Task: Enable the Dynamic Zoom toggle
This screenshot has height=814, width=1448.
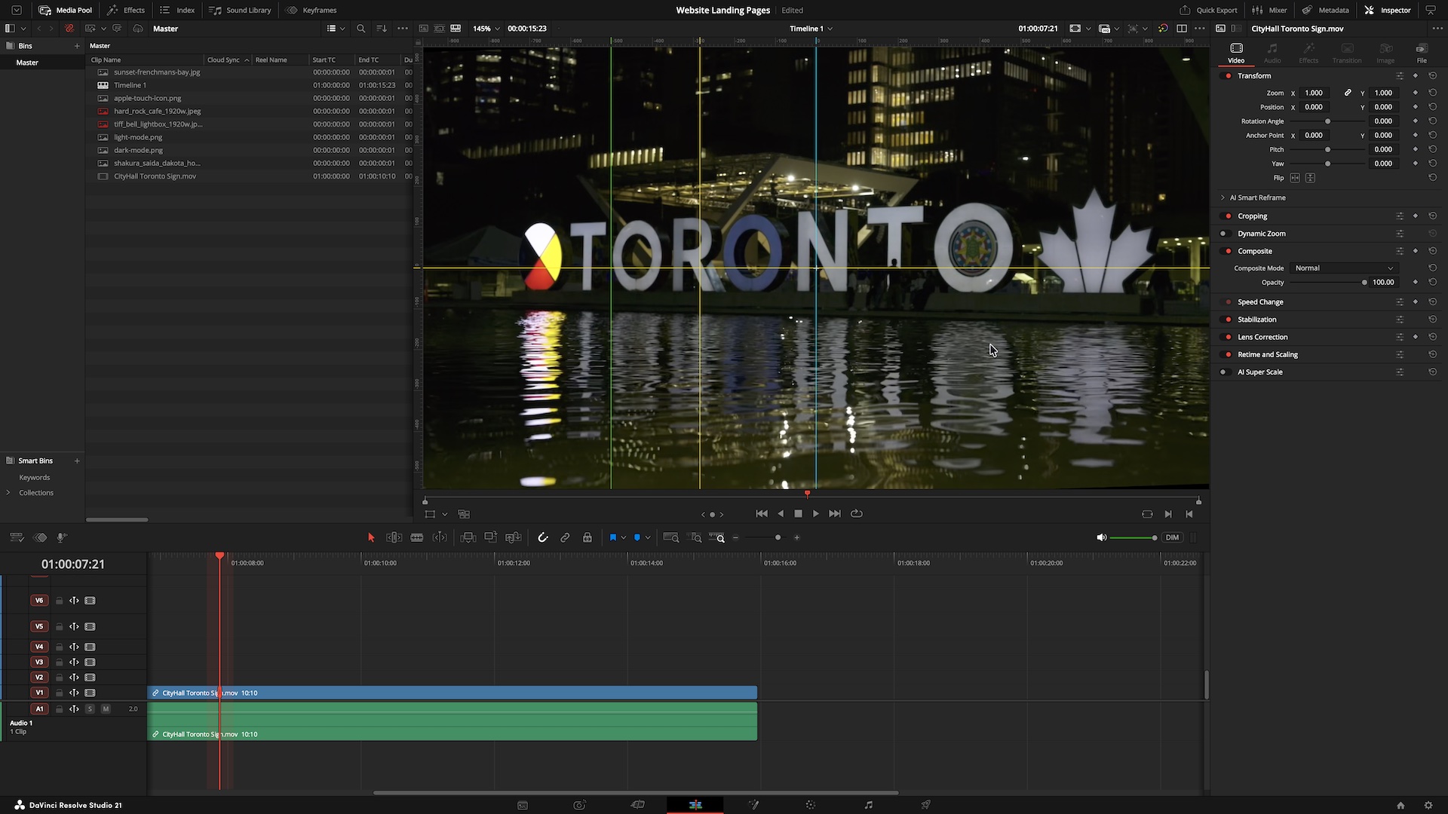Action: point(1225,234)
